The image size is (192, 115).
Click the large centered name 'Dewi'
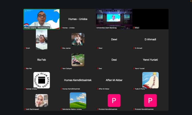coord(114,39)
